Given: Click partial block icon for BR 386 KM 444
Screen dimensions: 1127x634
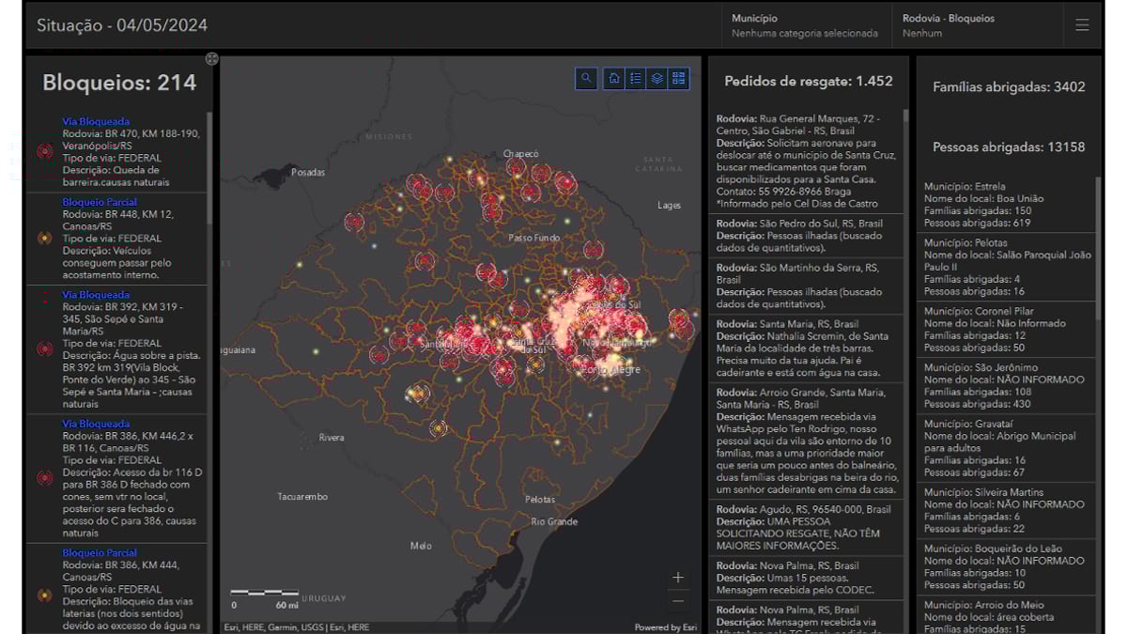Looking at the screenshot, I should click(x=43, y=595).
